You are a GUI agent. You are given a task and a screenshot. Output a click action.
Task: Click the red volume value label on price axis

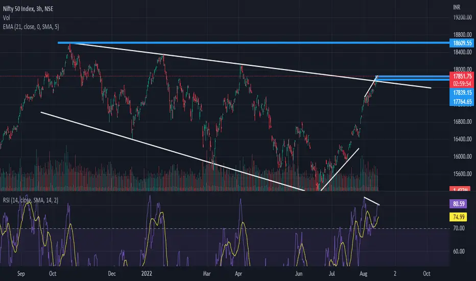(460, 189)
